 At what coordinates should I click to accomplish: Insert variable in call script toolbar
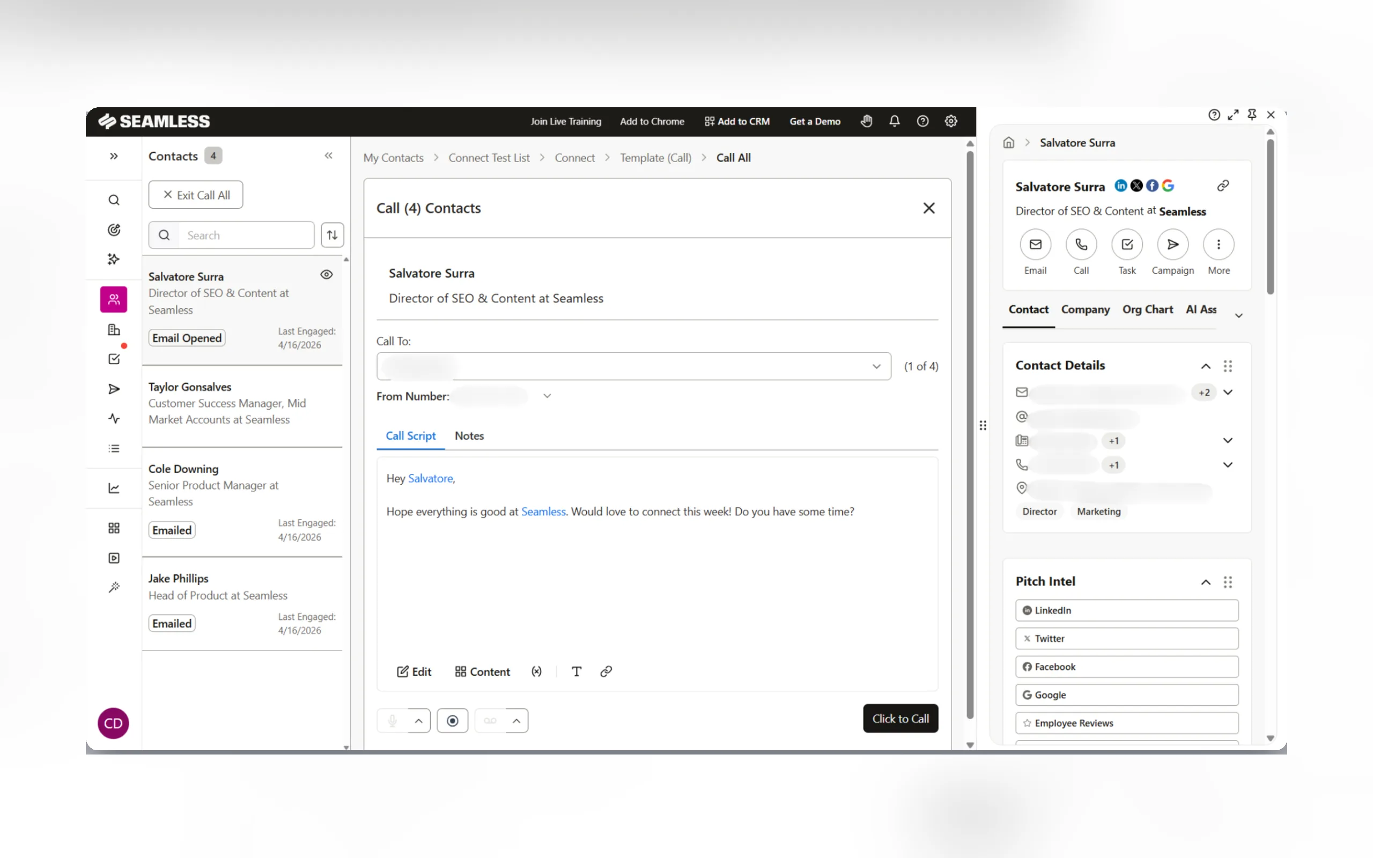coord(537,671)
